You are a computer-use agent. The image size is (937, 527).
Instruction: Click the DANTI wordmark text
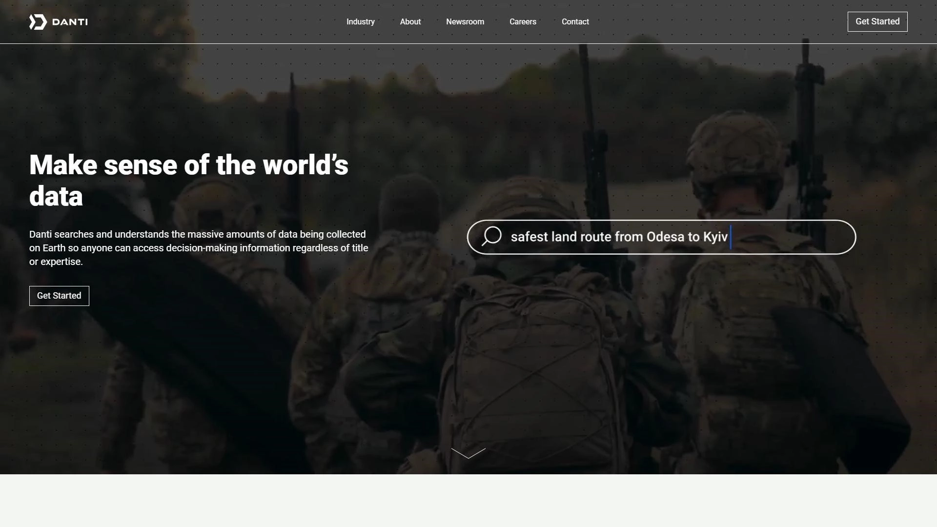(70, 22)
